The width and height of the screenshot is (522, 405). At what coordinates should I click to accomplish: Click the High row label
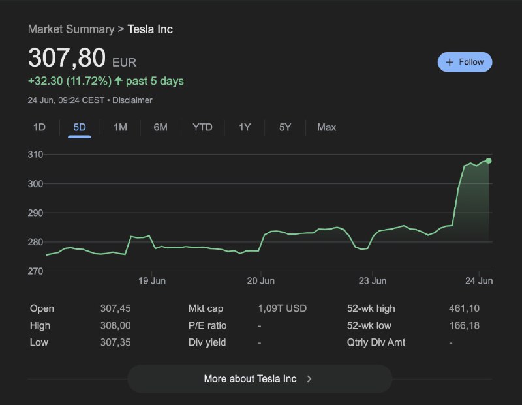click(x=40, y=325)
